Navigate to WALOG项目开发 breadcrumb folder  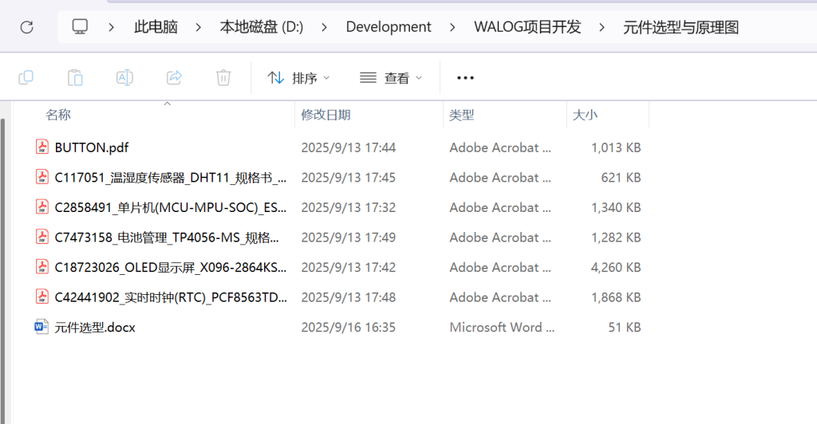(527, 27)
